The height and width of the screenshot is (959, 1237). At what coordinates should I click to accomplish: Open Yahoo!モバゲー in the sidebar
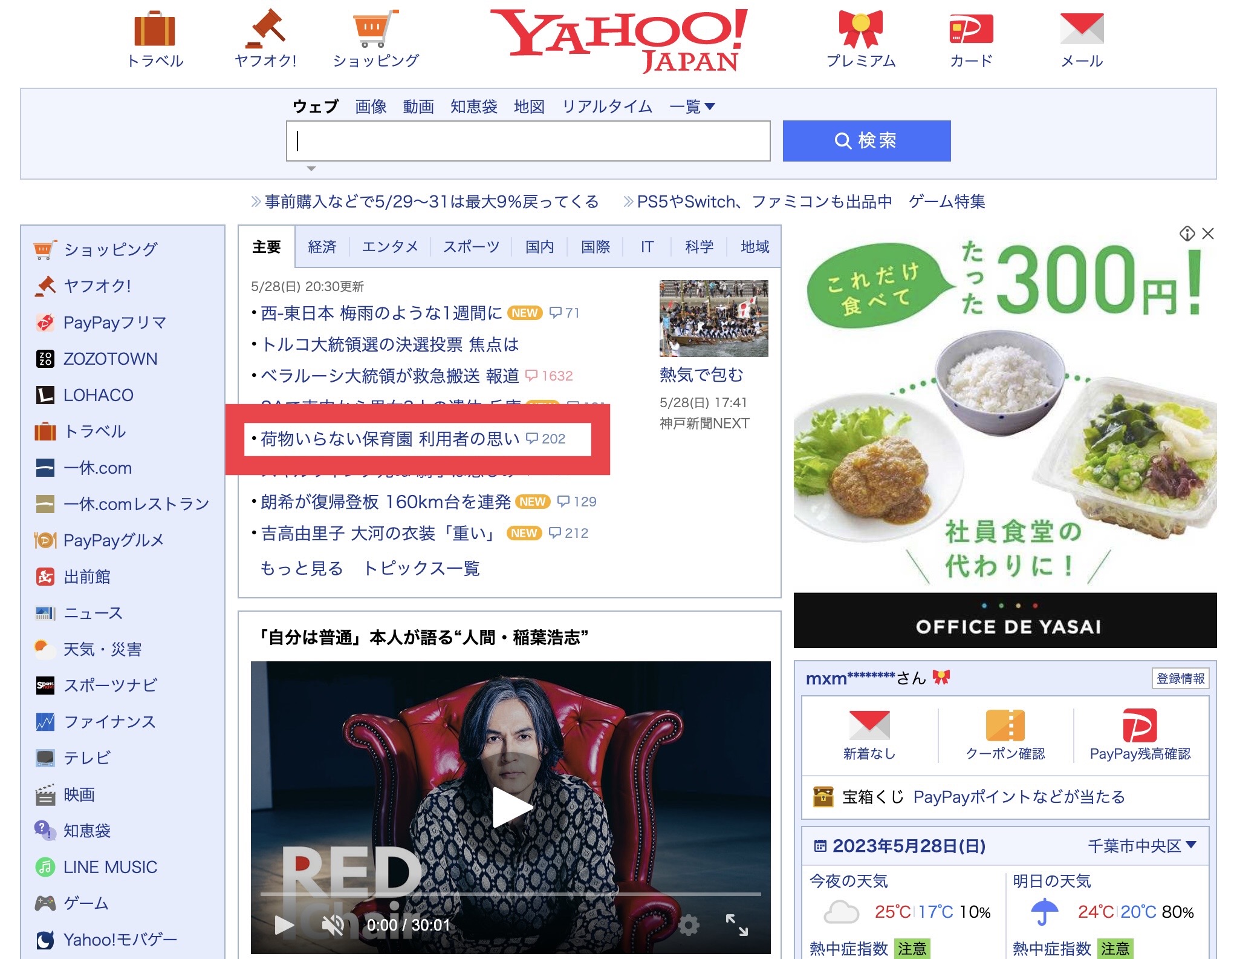(x=120, y=940)
